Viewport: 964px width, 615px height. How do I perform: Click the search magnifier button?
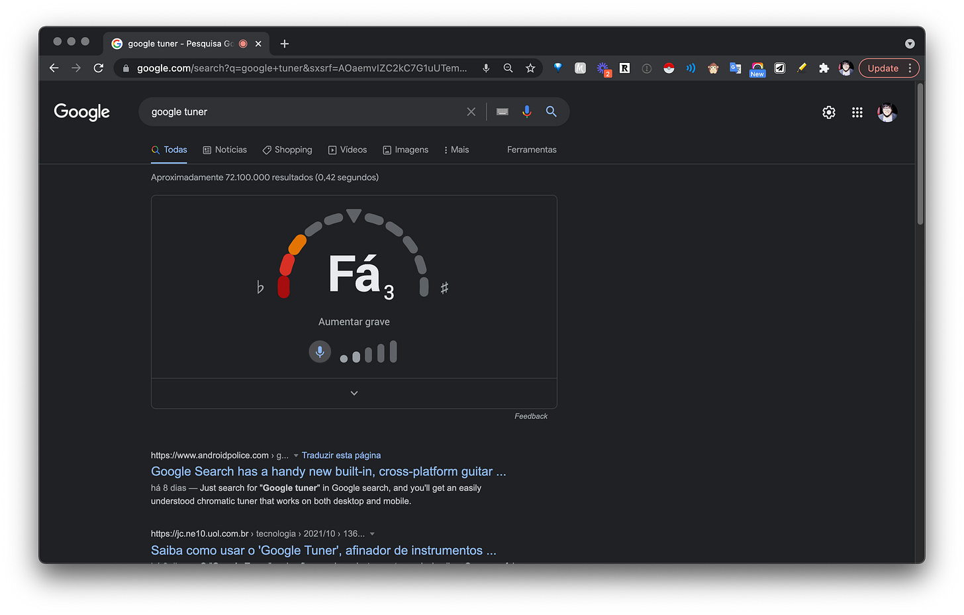point(551,112)
